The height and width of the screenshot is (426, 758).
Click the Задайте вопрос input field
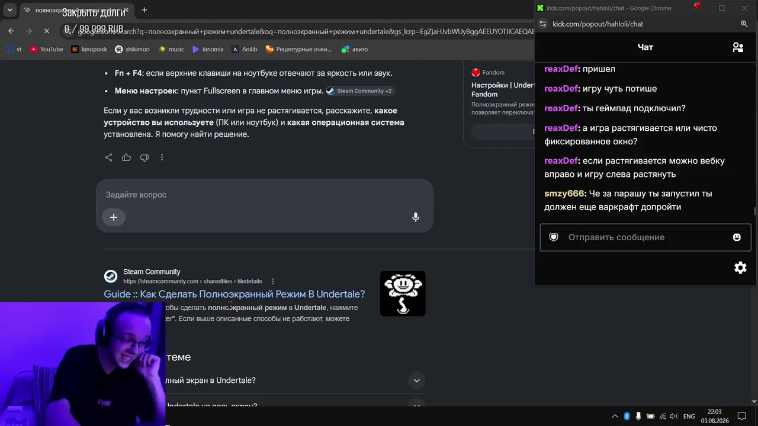(265, 195)
